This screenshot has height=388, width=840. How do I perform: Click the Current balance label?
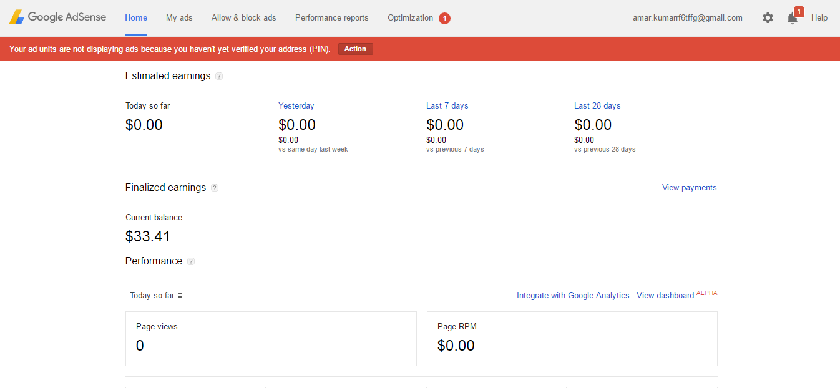pos(154,217)
